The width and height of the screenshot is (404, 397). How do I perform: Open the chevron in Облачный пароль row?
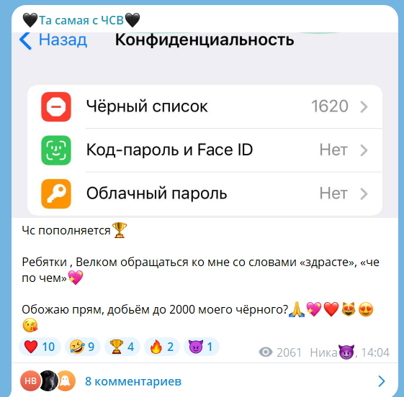coord(364,193)
